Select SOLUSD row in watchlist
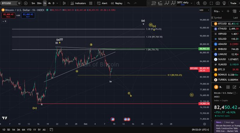Viewport: 240px width, 133px height. (226, 39)
